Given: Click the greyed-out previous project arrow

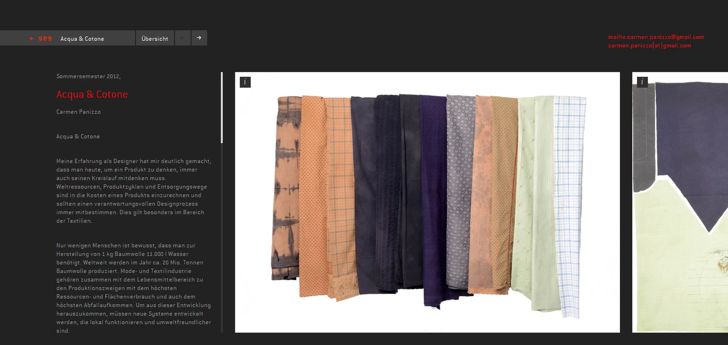Looking at the screenshot, I should 183,38.
